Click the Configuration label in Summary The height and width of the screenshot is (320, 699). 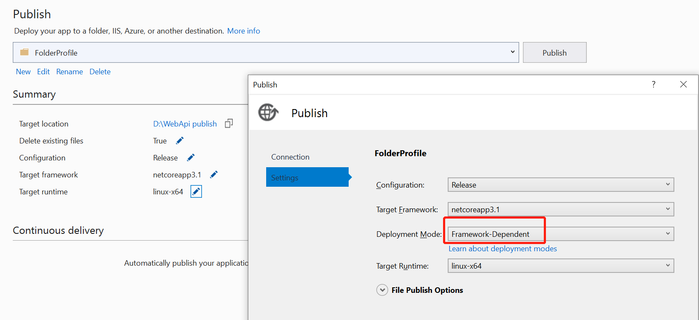[42, 157]
